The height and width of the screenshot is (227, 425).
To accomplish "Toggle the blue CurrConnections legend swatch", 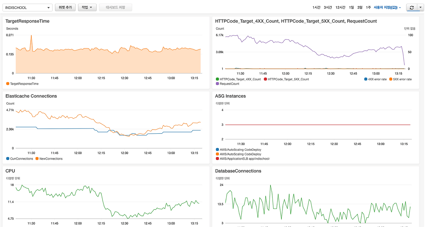I will point(8,159).
